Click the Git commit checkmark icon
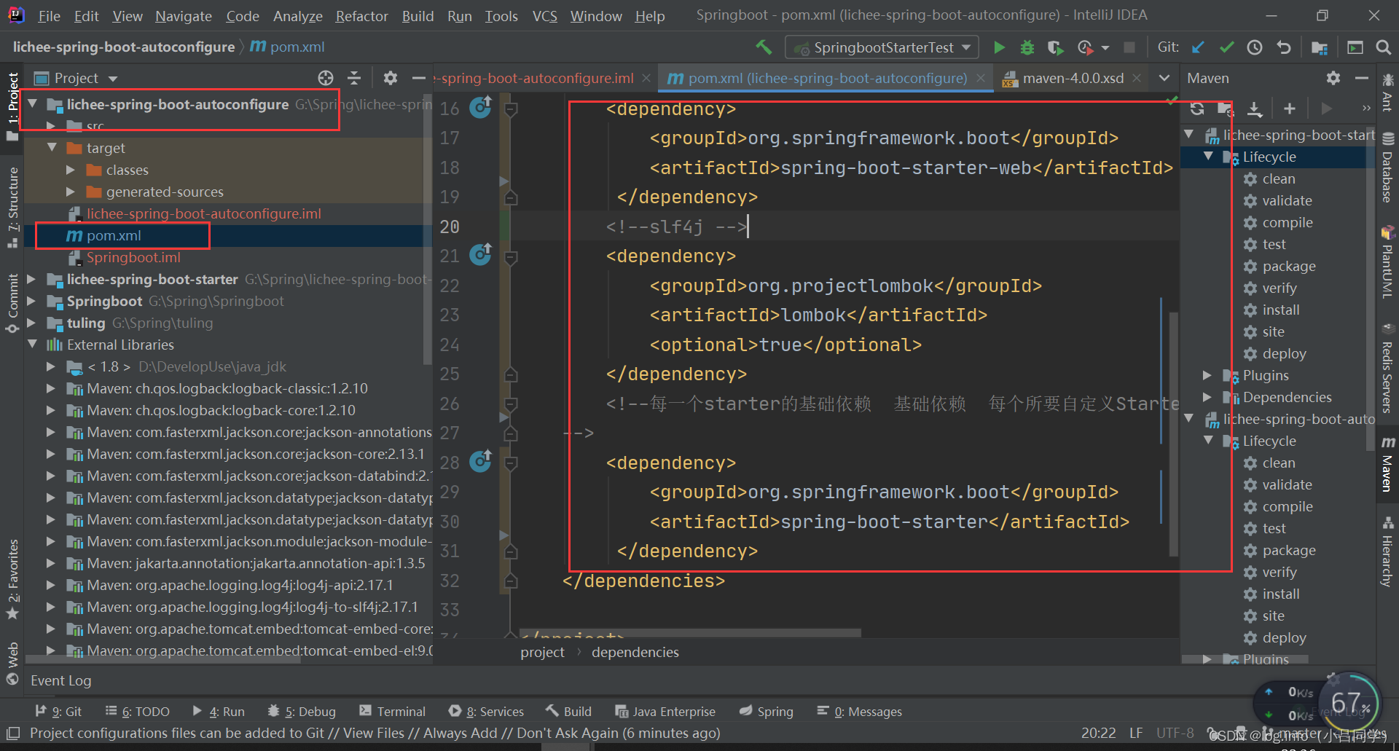Viewport: 1399px width, 751px height. 1226,47
